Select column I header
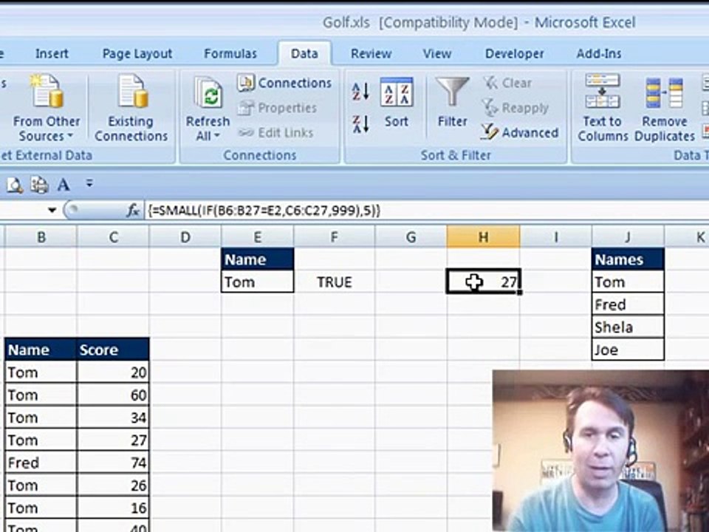This screenshot has height=532, width=709. [x=555, y=236]
